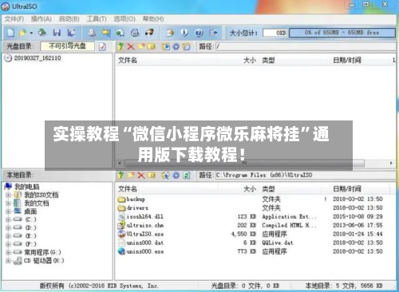Click the Open image folder icon
The image size is (399, 292).
pyautogui.click(x=23, y=33)
